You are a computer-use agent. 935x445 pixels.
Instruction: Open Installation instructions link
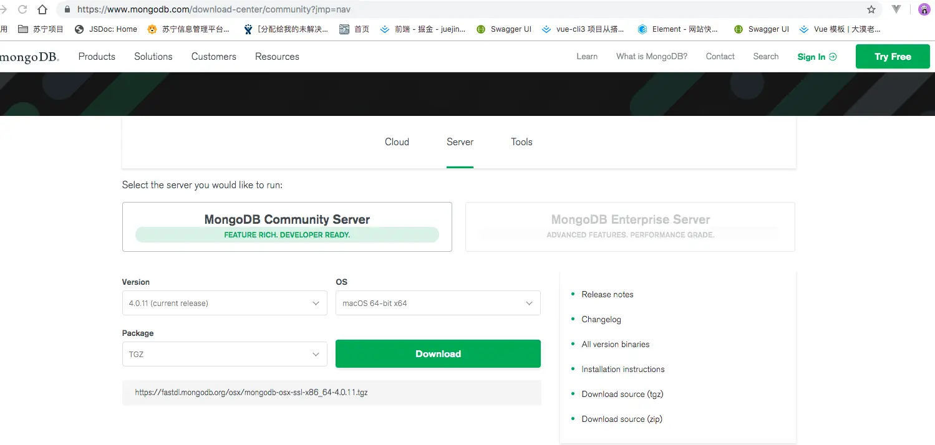coord(623,369)
